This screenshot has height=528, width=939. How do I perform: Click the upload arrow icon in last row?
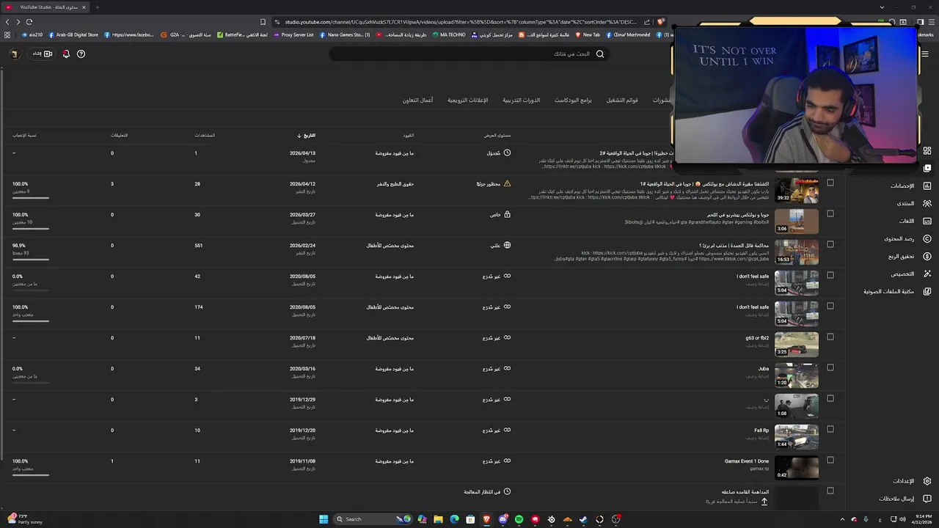(764, 502)
